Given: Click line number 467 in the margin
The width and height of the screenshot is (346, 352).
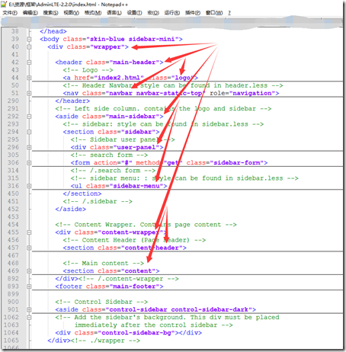Looking at the screenshot, I should coord(13,255).
